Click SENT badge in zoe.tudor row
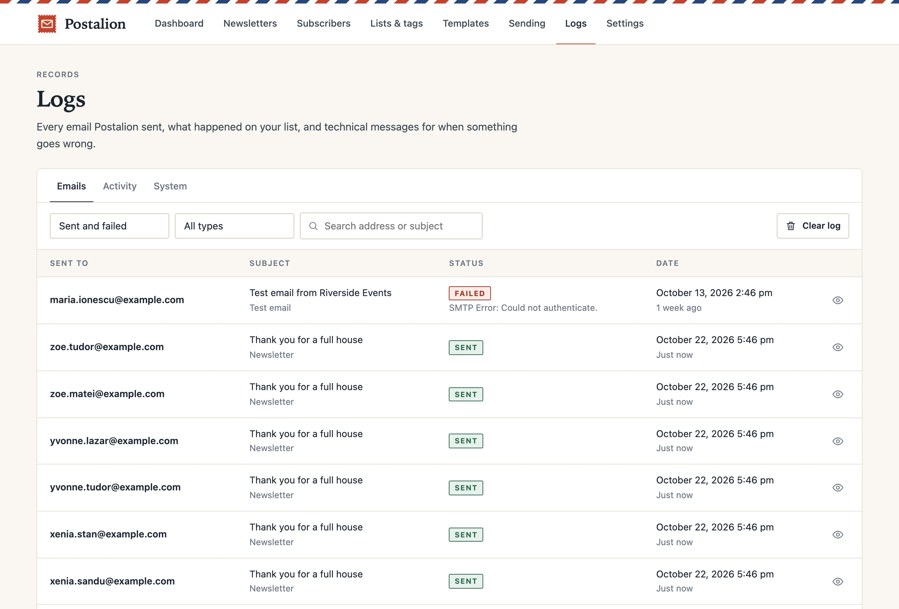 point(466,347)
